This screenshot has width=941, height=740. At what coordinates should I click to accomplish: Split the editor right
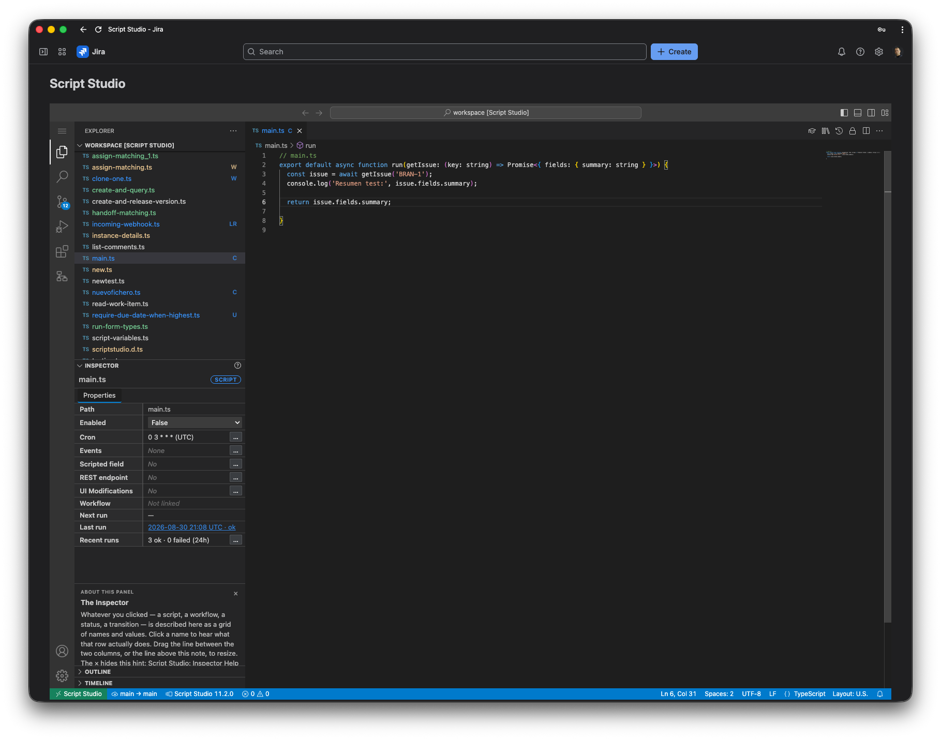866,131
